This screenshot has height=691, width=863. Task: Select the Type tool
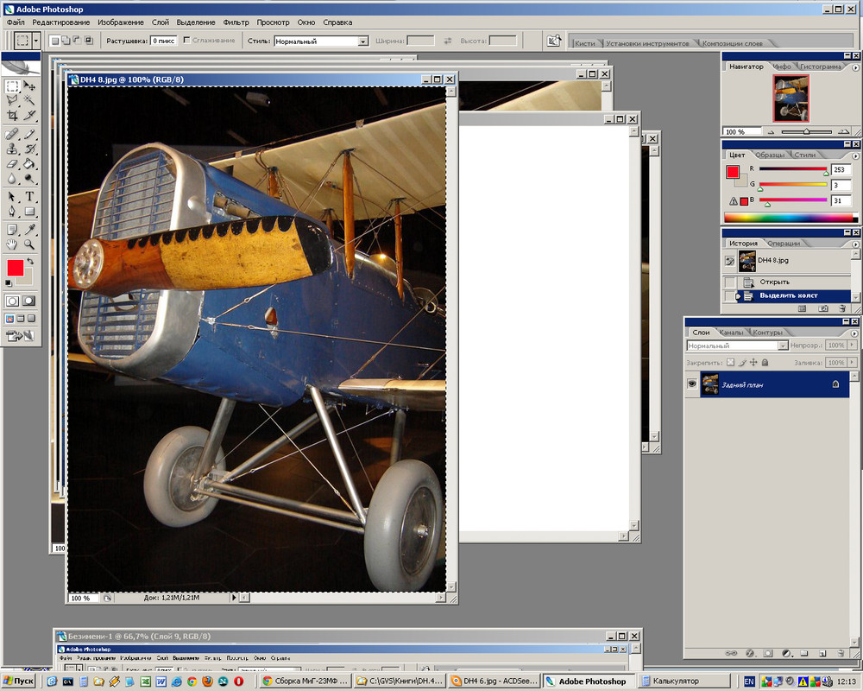coord(29,196)
